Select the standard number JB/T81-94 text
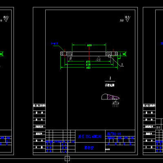Screen dimensions: 163x163 pyautogui.click(x=114, y=134)
